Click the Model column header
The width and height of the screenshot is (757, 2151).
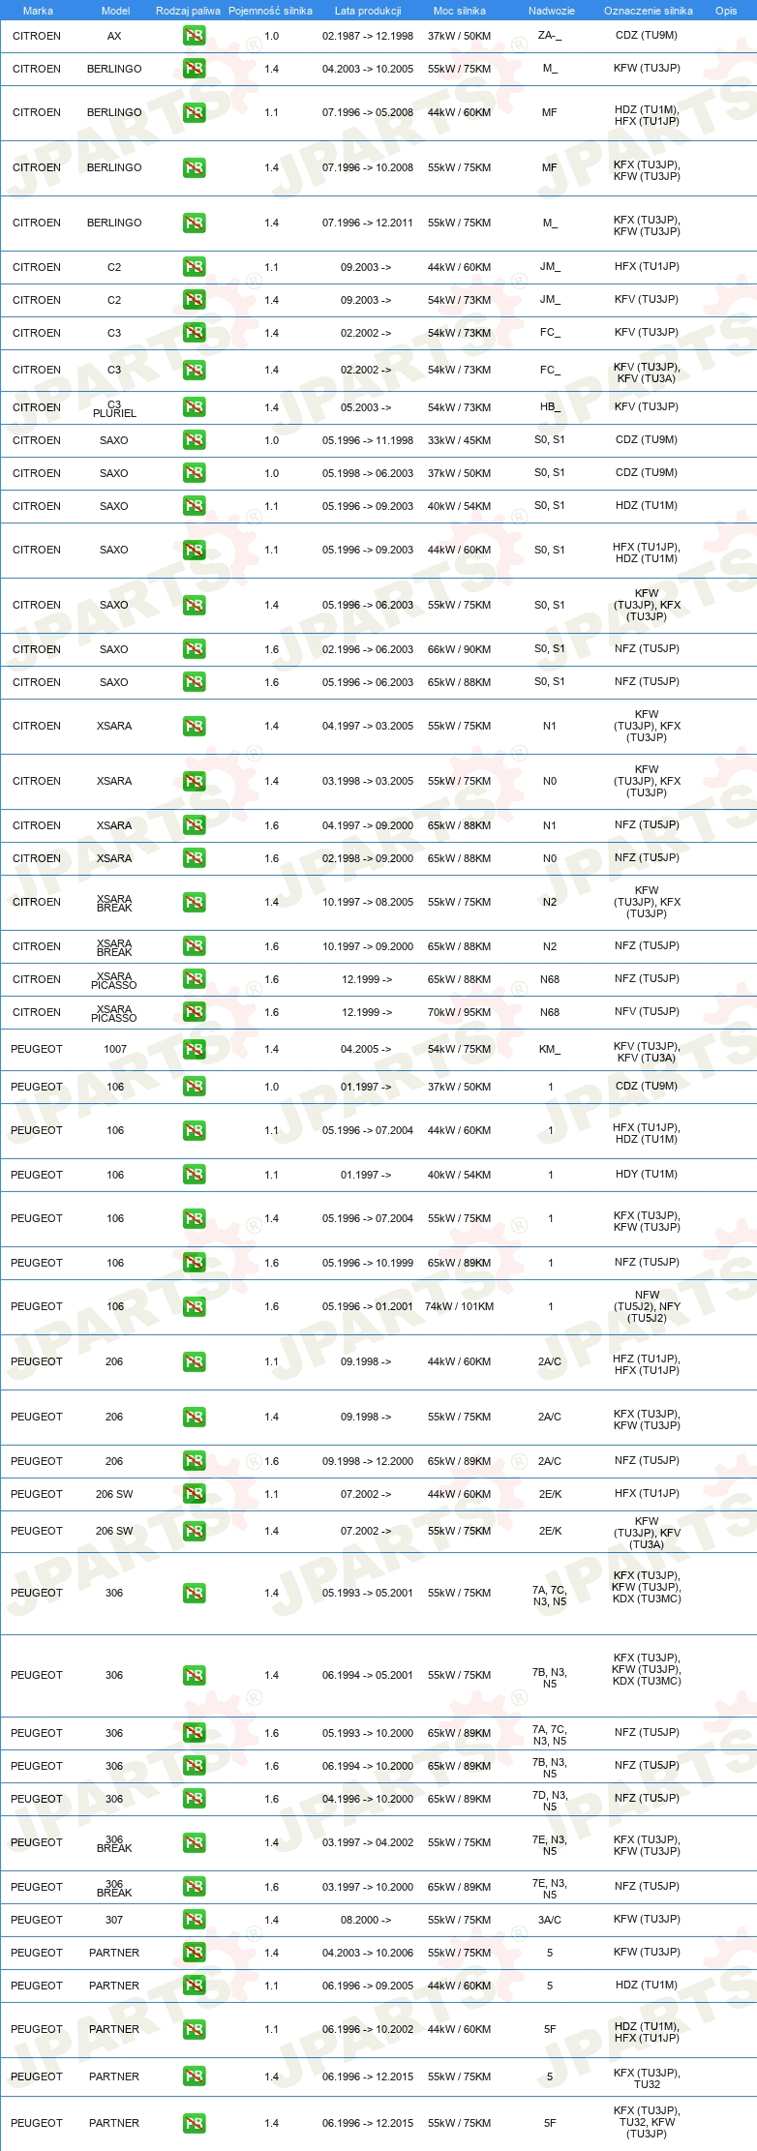115,11
